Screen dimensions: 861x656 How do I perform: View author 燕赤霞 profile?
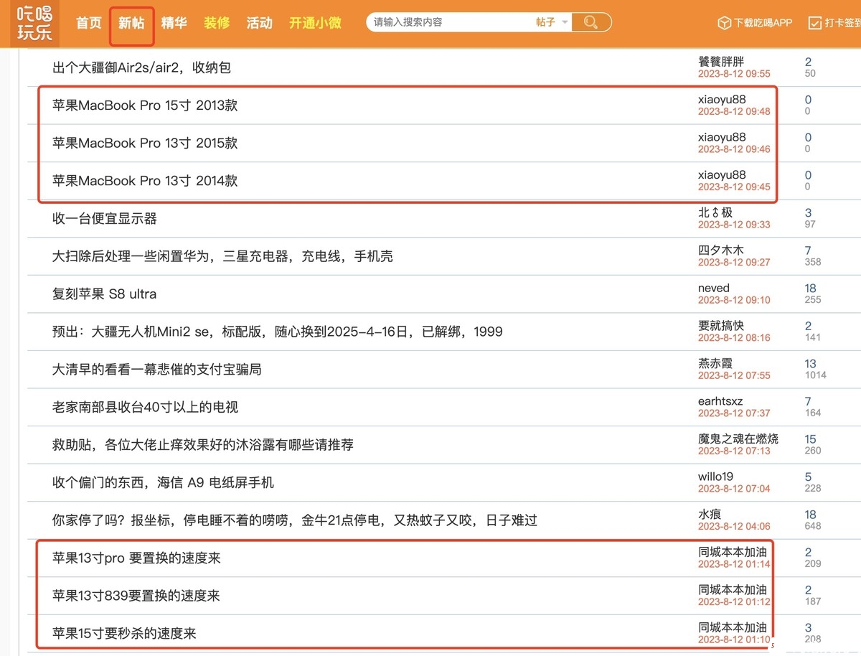(x=715, y=363)
